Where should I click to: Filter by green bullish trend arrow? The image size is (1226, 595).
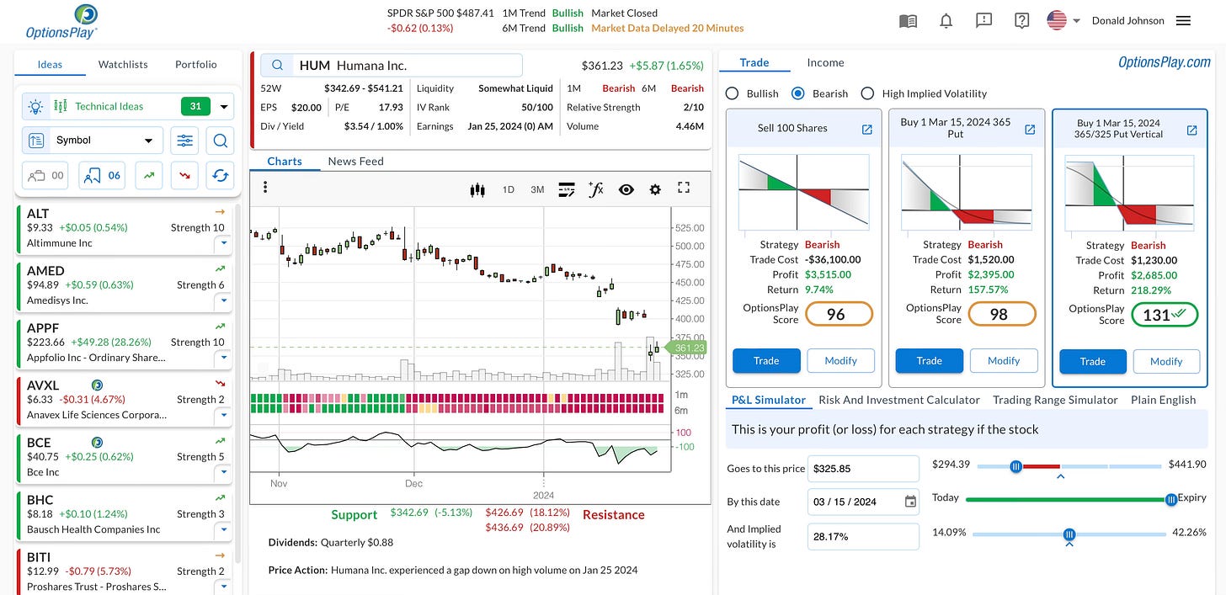coord(149,176)
